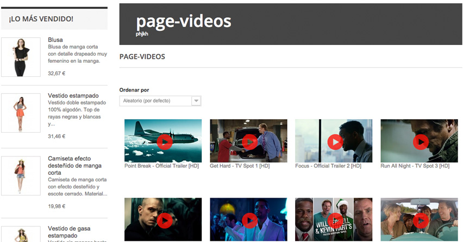Open Camiseta efecto desteñido de manga corta link
Image resolution: width=463 pixels, height=242 pixels.
click(74, 166)
